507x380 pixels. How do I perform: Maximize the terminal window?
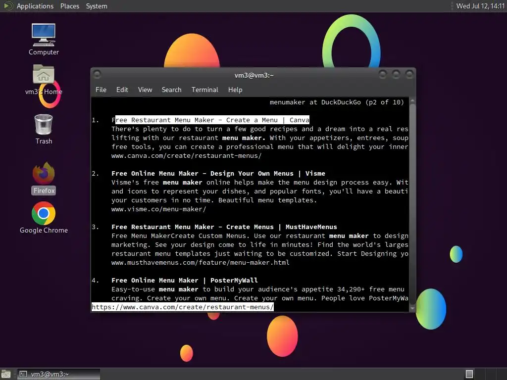coord(396,75)
